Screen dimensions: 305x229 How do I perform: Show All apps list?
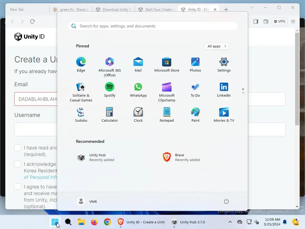click(x=217, y=46)
